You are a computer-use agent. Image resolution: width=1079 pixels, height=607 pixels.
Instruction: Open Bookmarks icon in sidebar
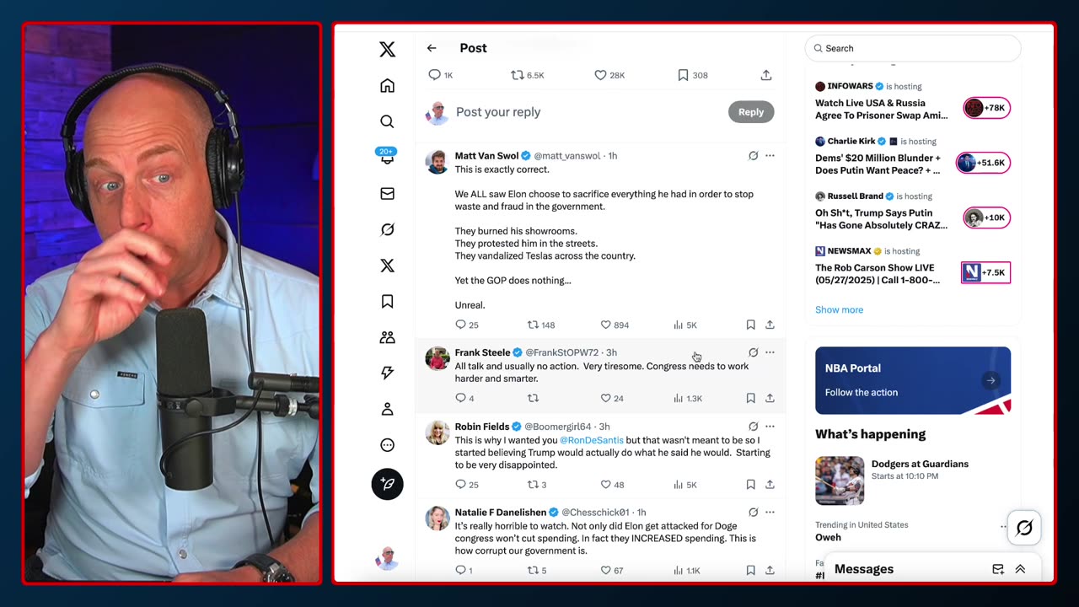pyautogui.click(x=387, y=301)
